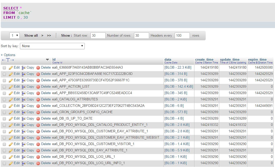
Task: Click pencil icon for ea6_DB_PDO_MYSQL_DDL_CUSTOMER_VISITOR_1
Action: click(x=11, y=144)
